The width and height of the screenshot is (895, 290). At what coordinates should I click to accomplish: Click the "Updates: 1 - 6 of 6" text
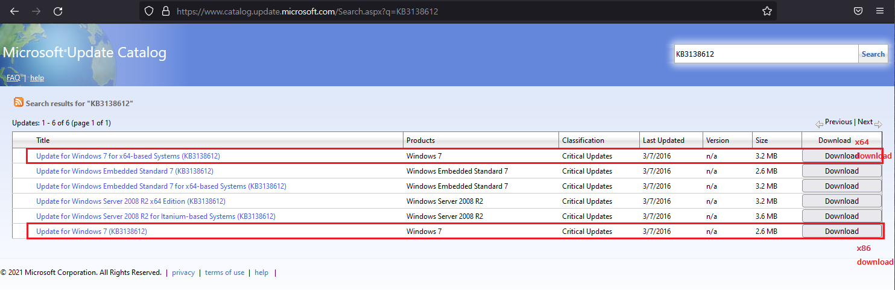62,123
